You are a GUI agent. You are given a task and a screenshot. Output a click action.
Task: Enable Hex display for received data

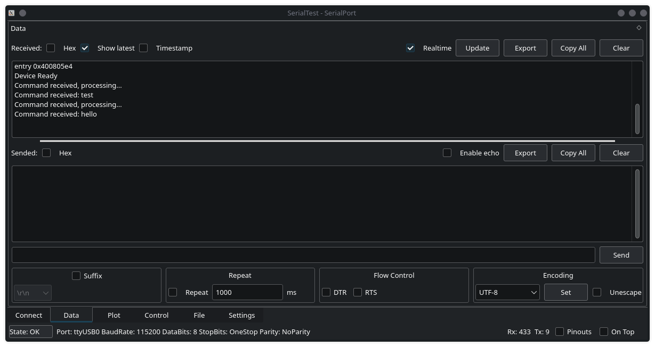[51, 48]
